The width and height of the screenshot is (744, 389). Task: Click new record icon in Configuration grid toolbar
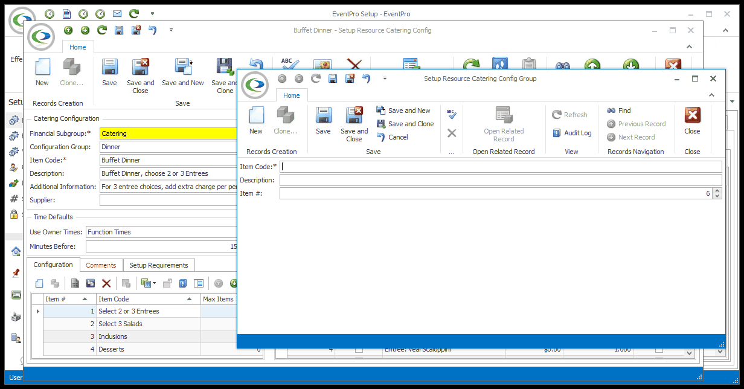pyautogui.click(x=39, y=283)
